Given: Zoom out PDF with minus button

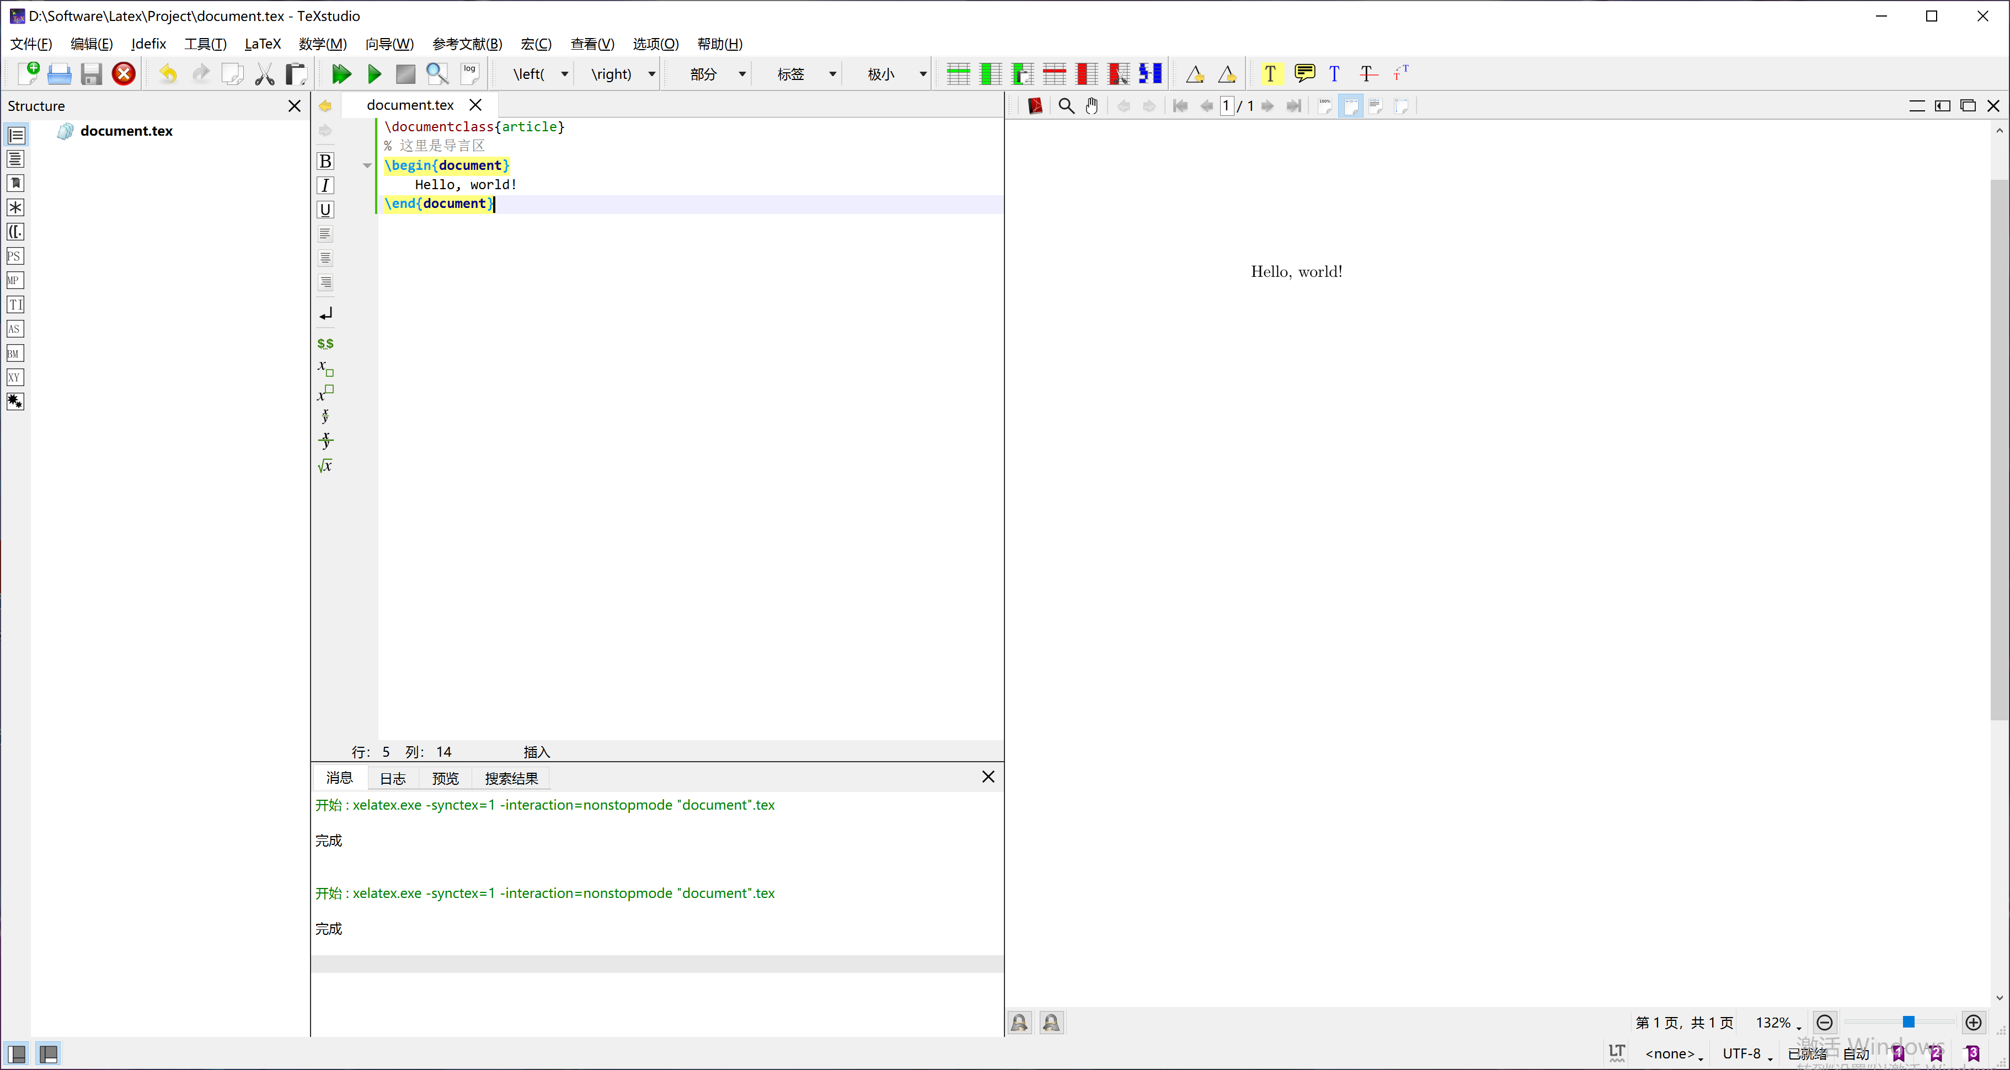Looking at the screenshot, I should (x=1824, y=1023).
